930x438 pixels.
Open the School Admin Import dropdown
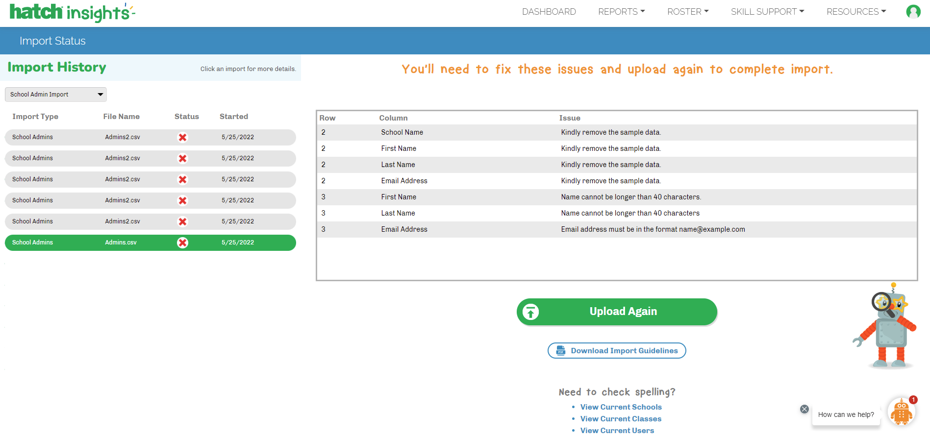coord(56,95)
